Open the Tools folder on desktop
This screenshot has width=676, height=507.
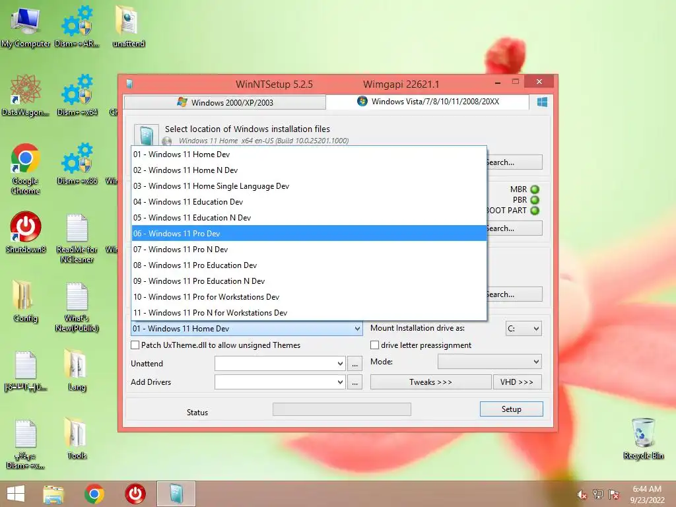coord(77,438)
